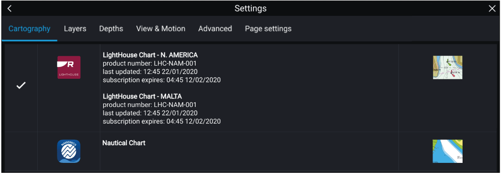
Task: Close the Settings screen with X
Action: 492,9
